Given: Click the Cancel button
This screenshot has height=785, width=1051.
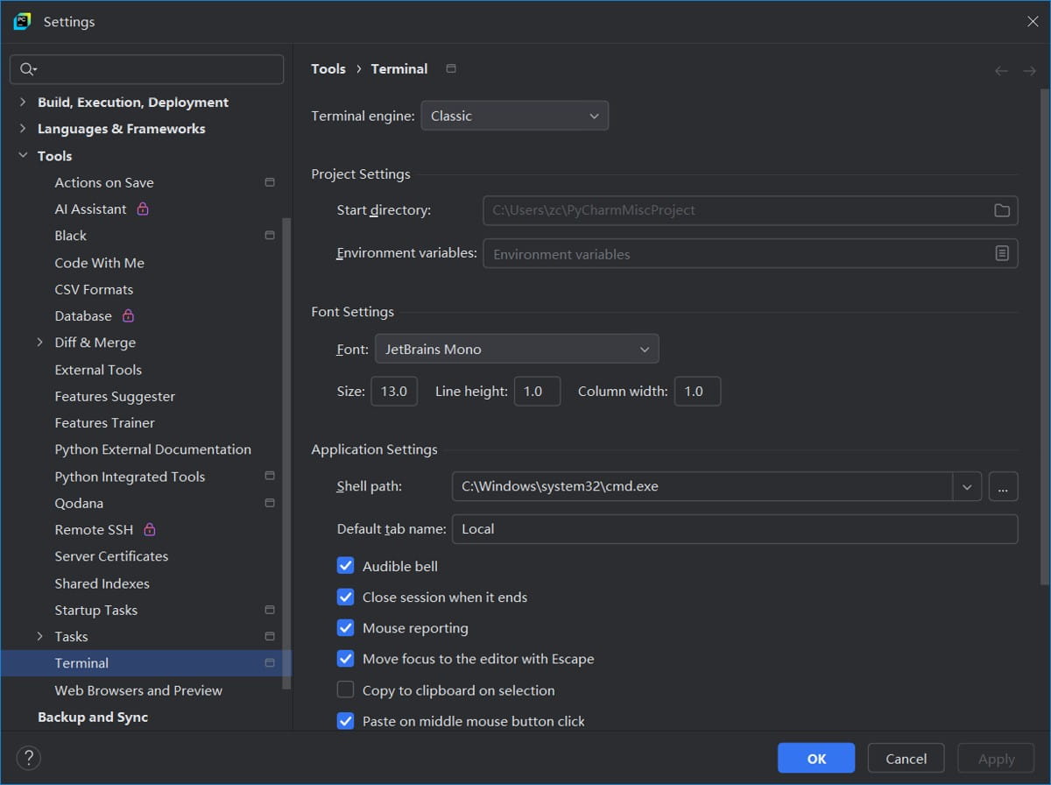Looking at the screenshot, I should pos(906,759).
